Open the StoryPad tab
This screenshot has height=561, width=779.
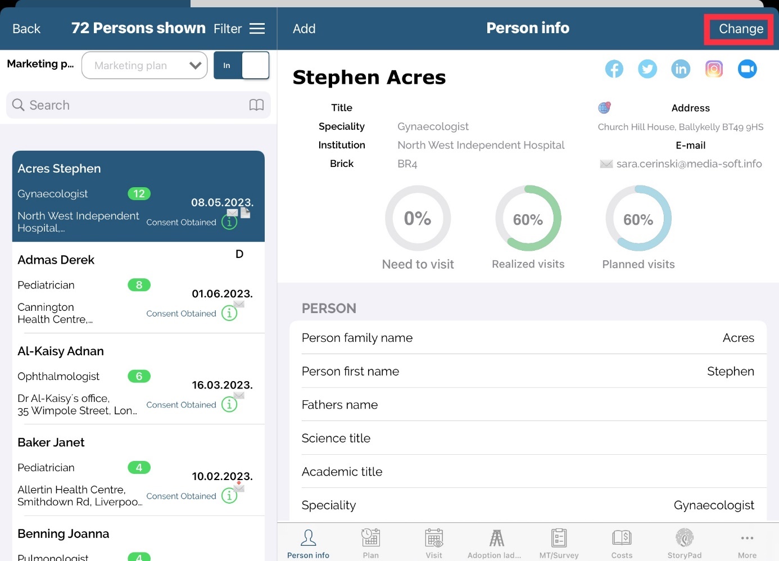tap(684, 544)
